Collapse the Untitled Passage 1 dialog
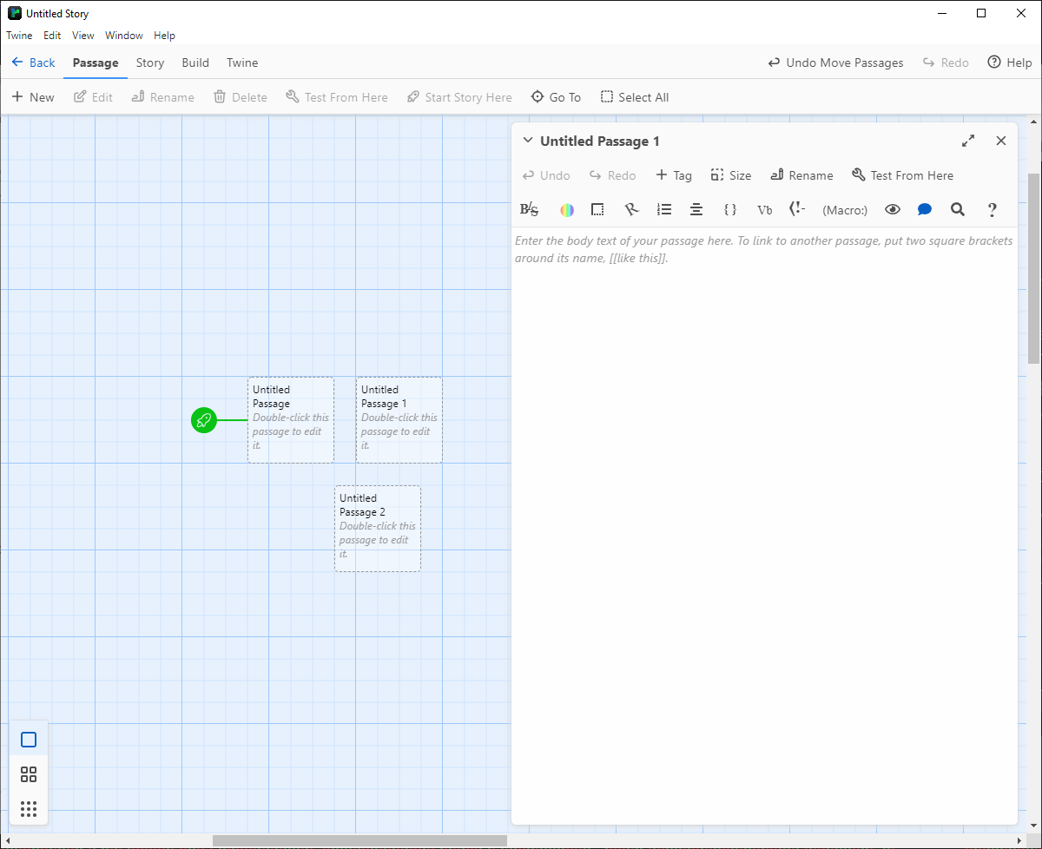This screenshot has width=1042, height=849. click(528, 141)
